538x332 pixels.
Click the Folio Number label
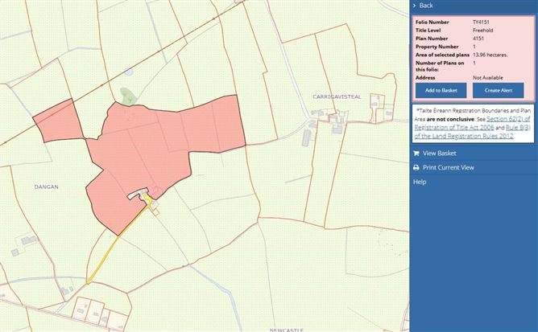(432, 22)
